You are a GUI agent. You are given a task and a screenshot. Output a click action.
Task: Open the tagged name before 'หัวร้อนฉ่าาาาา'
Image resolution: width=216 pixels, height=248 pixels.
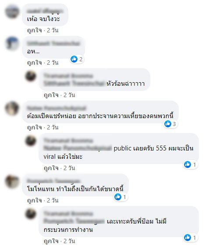click(74, 84)
